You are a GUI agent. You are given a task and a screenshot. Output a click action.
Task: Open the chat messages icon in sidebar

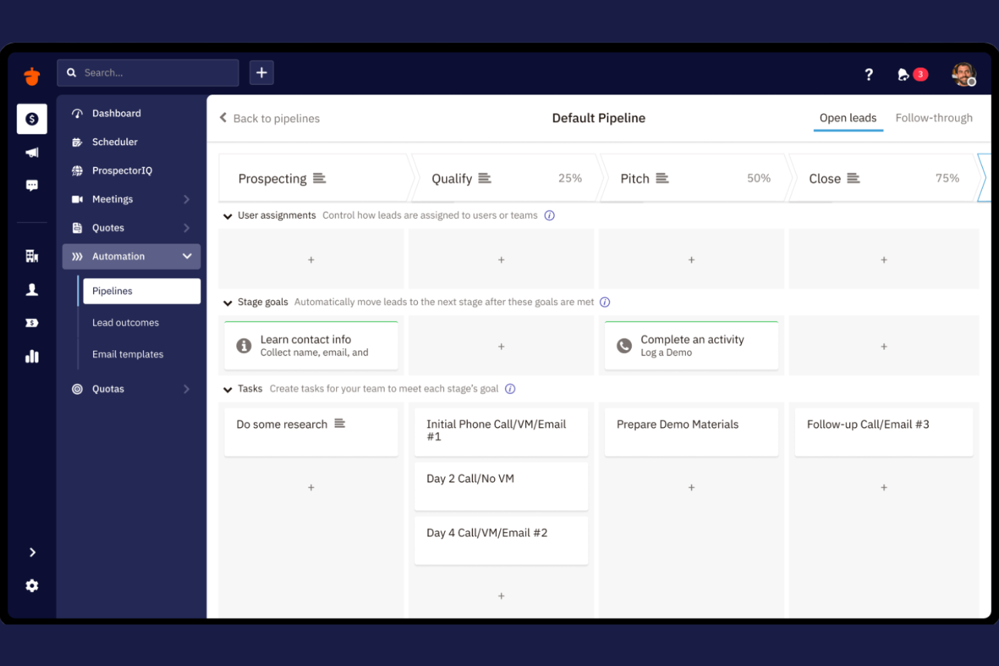point(32,186)
